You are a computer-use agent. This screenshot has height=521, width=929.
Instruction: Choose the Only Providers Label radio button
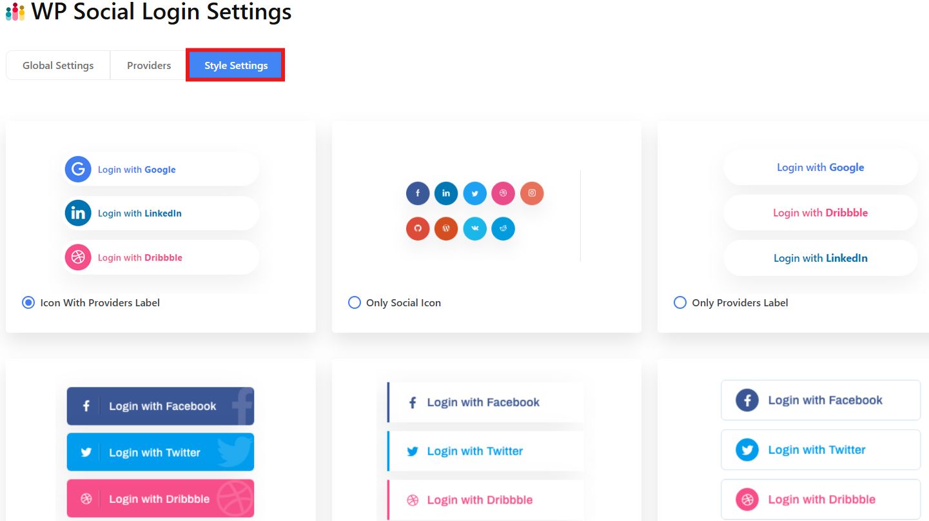click(x=680, y=302)
